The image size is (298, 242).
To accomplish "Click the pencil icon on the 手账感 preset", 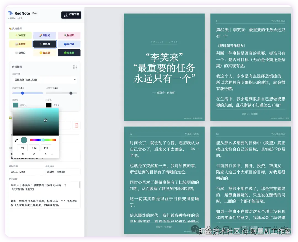I will pyautogui.click(x=16, y=44).
